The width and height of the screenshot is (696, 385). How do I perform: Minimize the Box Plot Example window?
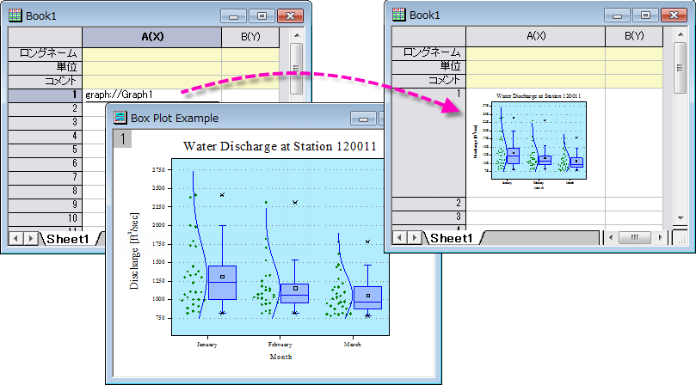(363, 119)
